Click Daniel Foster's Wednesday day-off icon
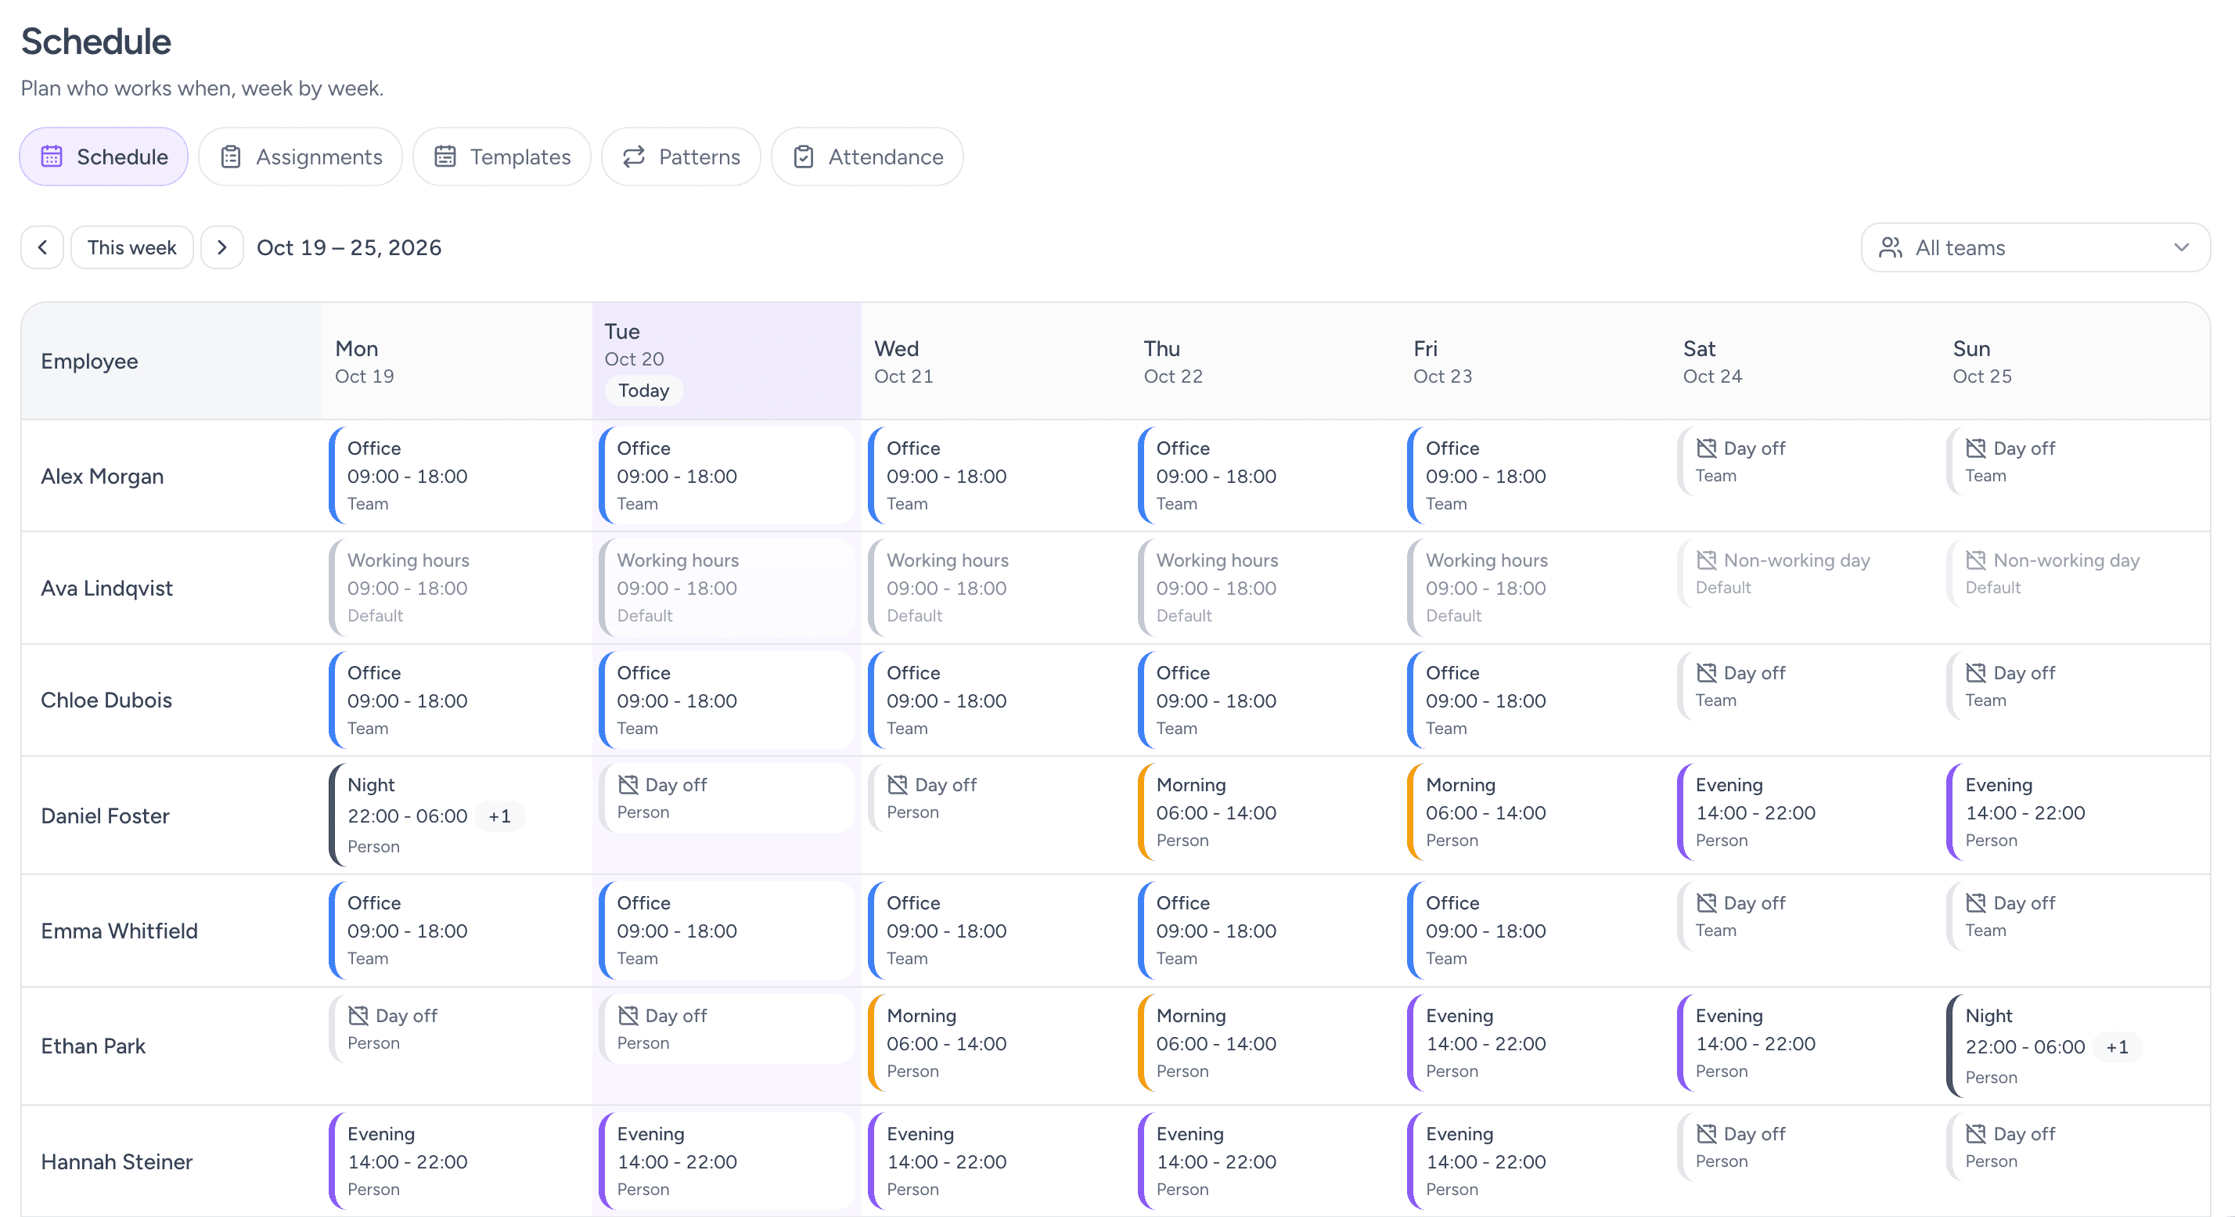The image size is (2235, 1217). tap(898, 785)
